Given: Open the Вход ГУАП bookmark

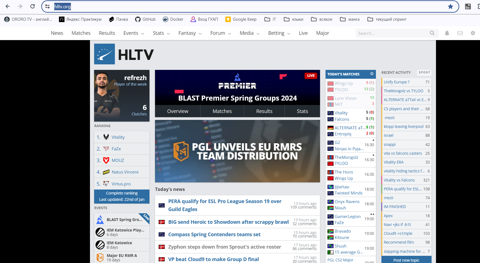Looking at the screenshot, I should (204, 19).
